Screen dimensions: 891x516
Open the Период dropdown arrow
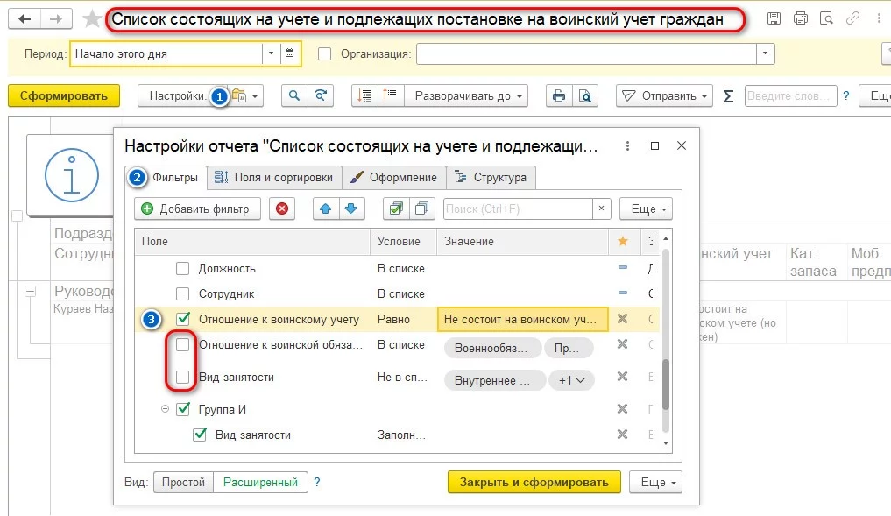[271, 53]
